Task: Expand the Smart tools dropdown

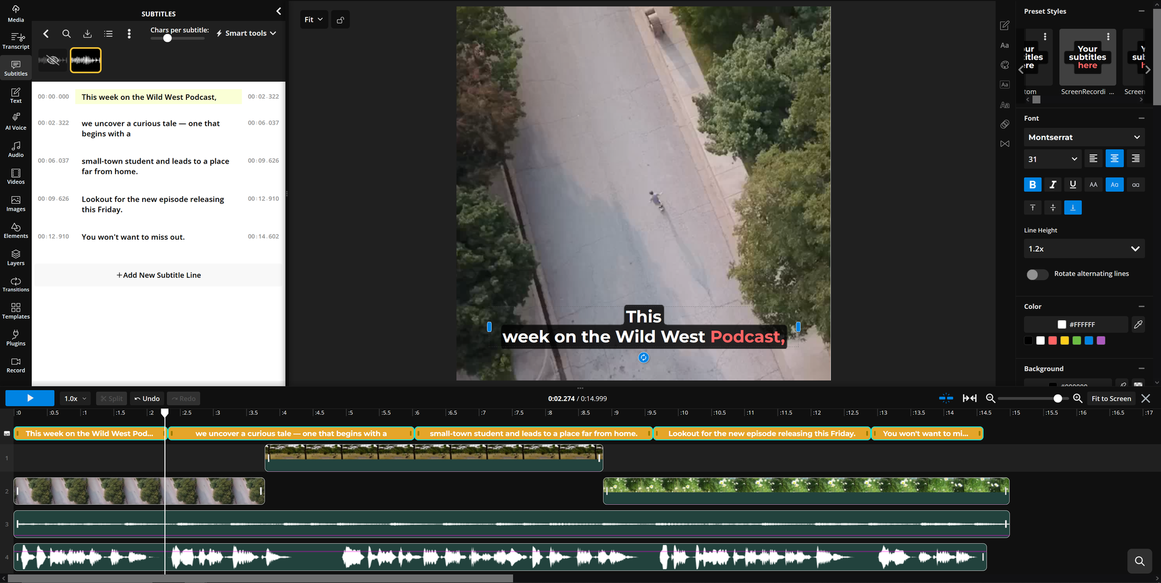Action: [x=246, y=33]
